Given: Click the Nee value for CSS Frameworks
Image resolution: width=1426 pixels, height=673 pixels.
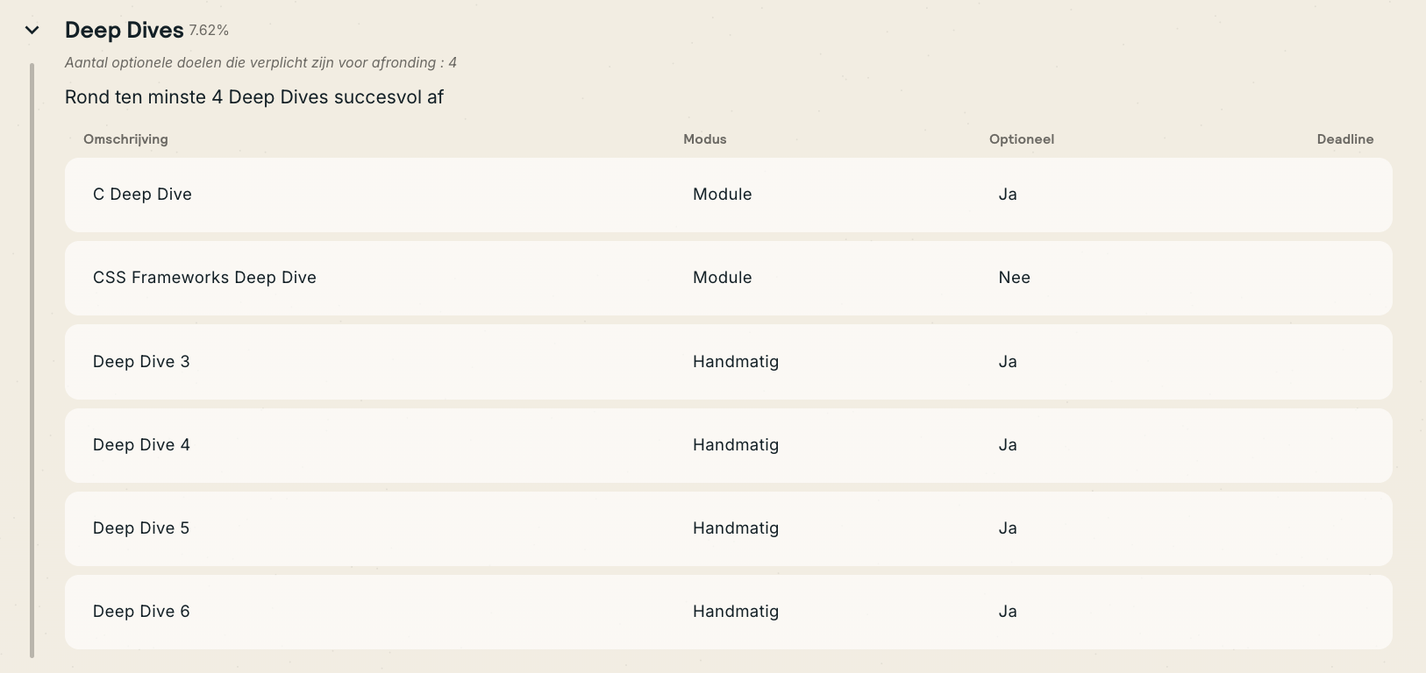Looking at the screenshot, I should pos(1014,278).
